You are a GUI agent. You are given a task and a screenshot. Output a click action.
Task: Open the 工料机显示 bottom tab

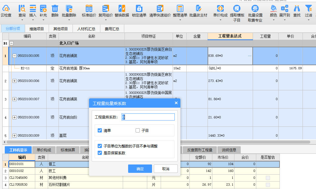[18, 150]
